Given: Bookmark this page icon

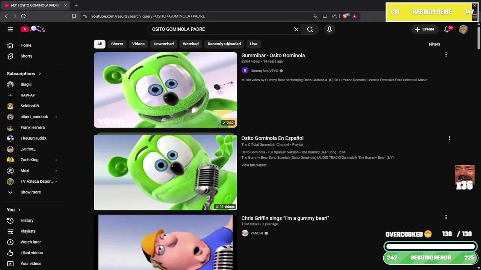Looking at the screenshot, I should 74,16.
